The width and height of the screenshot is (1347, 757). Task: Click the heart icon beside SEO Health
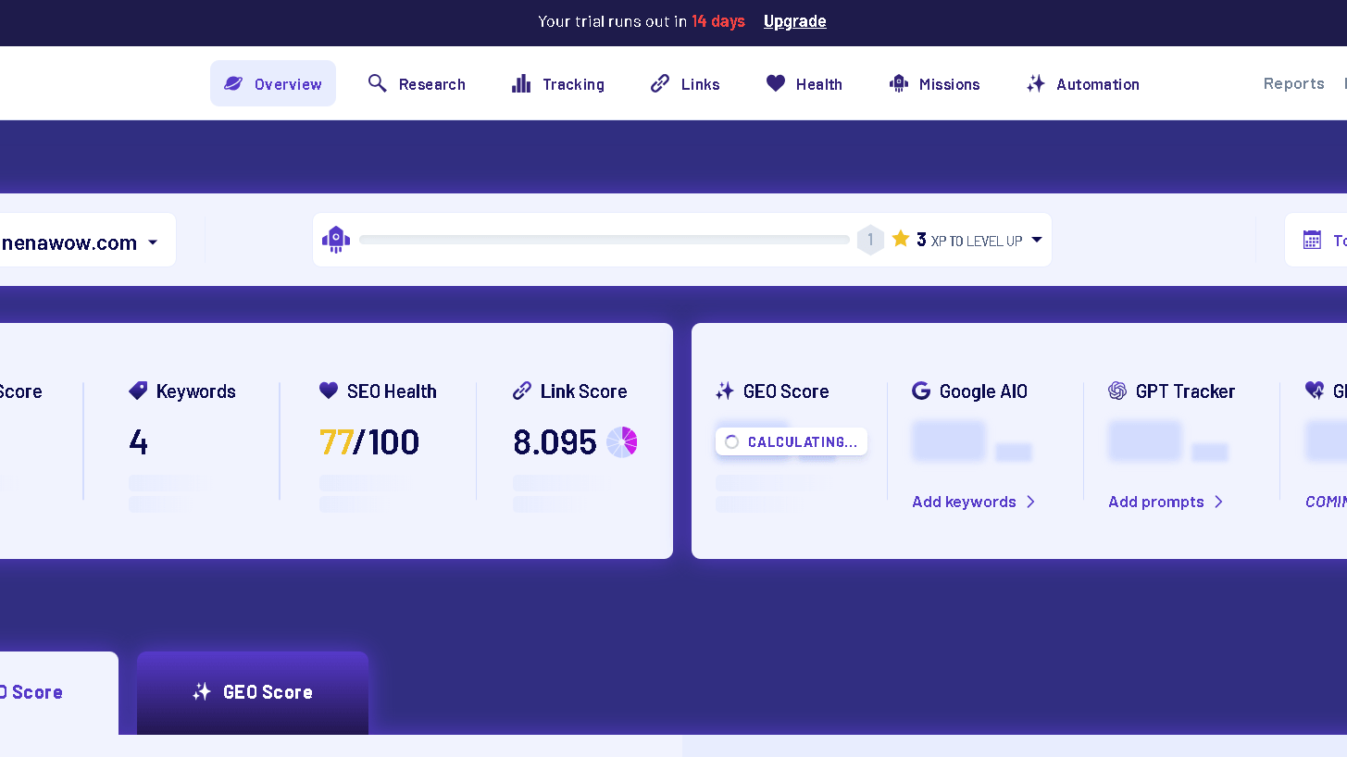329,391
